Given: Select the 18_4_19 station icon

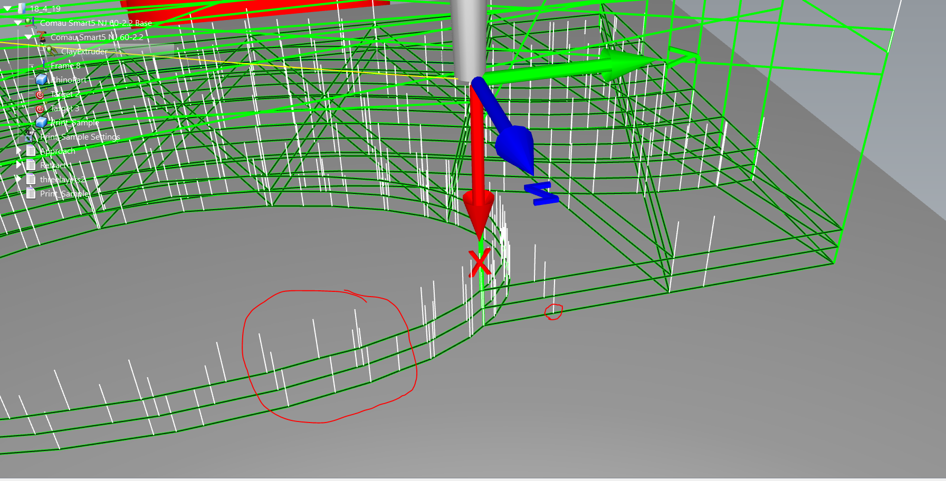Looking at the screenshot, I should (x=21, y=8).
